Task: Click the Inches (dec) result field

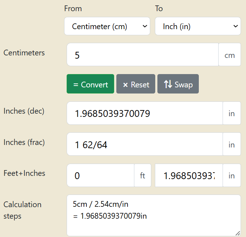Action: [145, 113]
